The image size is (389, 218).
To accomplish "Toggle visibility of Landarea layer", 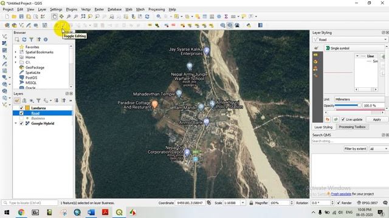I will 21,108.
